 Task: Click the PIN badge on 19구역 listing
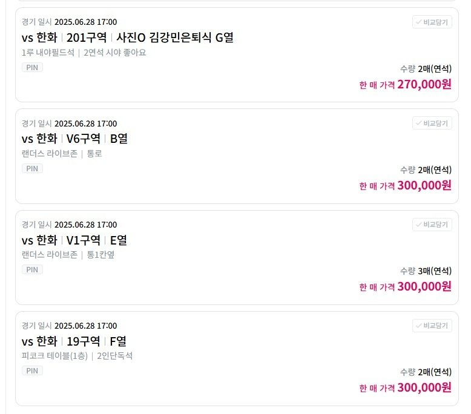coord(32,371)
